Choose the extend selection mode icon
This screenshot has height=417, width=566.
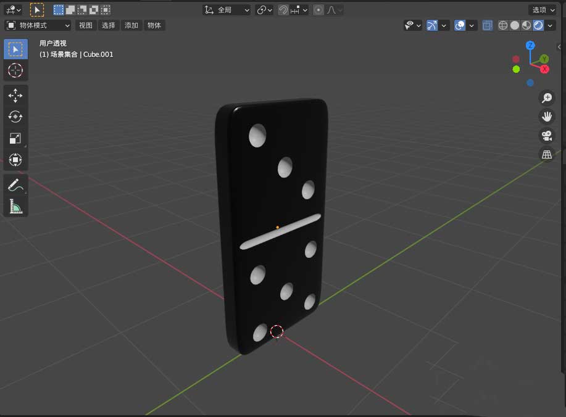click(70, 10)
